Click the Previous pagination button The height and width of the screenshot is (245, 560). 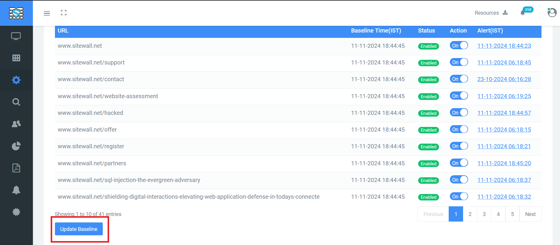coord(433,214)
